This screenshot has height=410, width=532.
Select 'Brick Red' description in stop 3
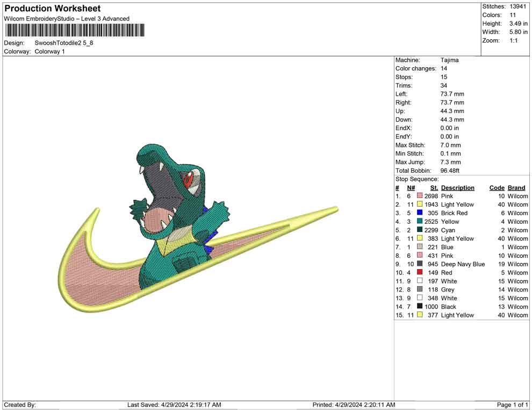pyautogui.click(x=454, y=213)
